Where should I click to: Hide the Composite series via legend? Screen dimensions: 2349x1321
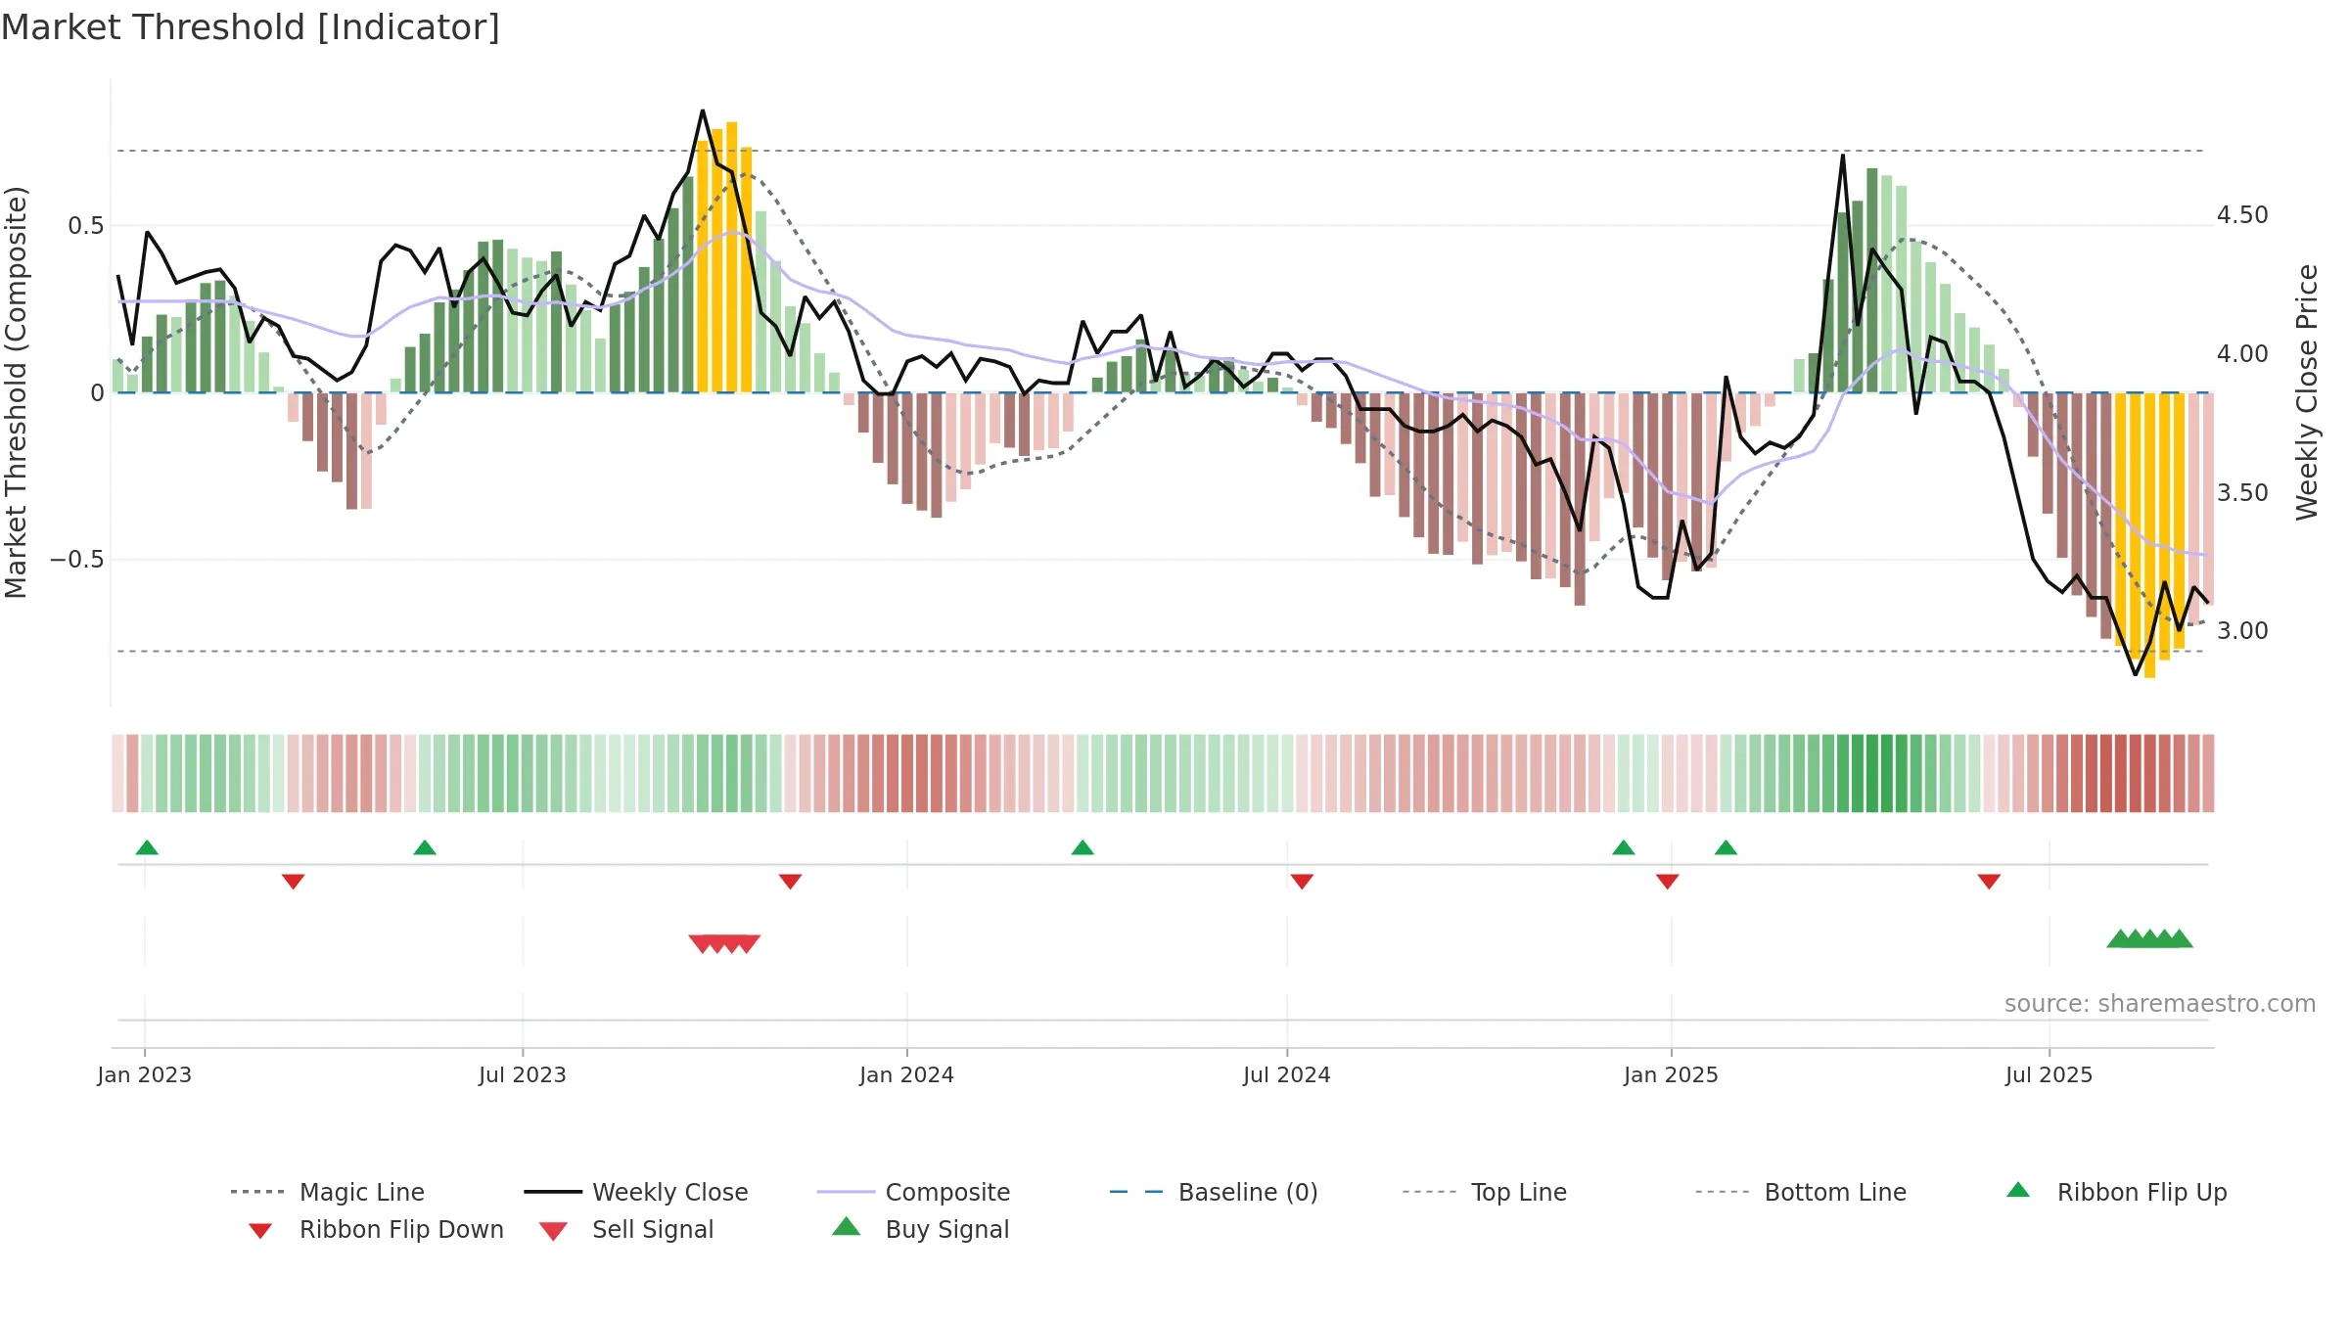(913, 1192)
